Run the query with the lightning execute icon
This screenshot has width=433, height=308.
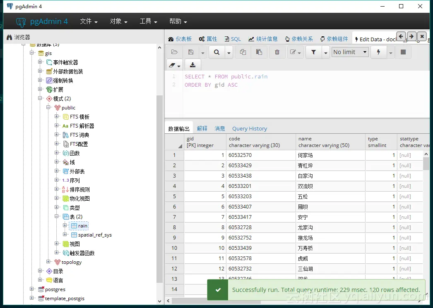coord(379,52)
